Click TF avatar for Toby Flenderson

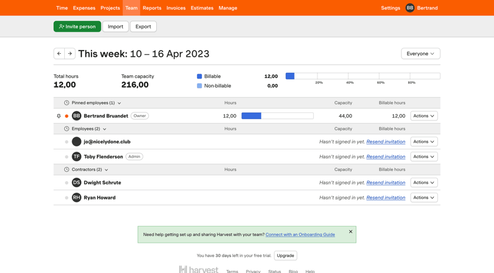pos(77,157)
